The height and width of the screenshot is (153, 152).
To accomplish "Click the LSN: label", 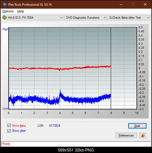I will pos(41,126).
